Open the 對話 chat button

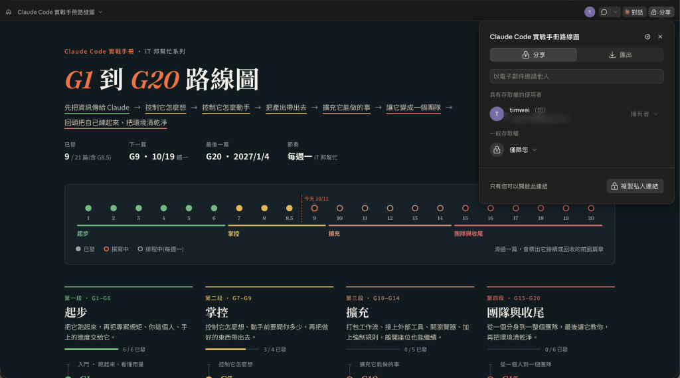point(634,12)
